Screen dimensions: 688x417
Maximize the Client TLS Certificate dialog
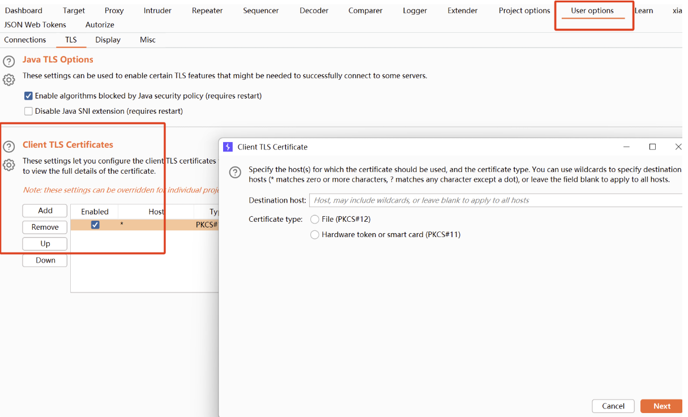(652, 147)
